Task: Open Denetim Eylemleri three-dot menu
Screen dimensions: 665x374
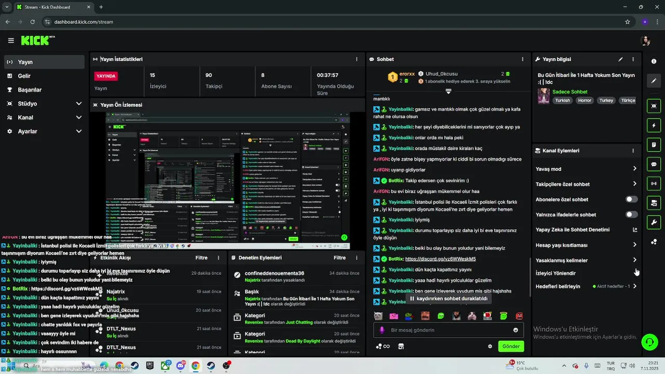Action: (356, 258)
